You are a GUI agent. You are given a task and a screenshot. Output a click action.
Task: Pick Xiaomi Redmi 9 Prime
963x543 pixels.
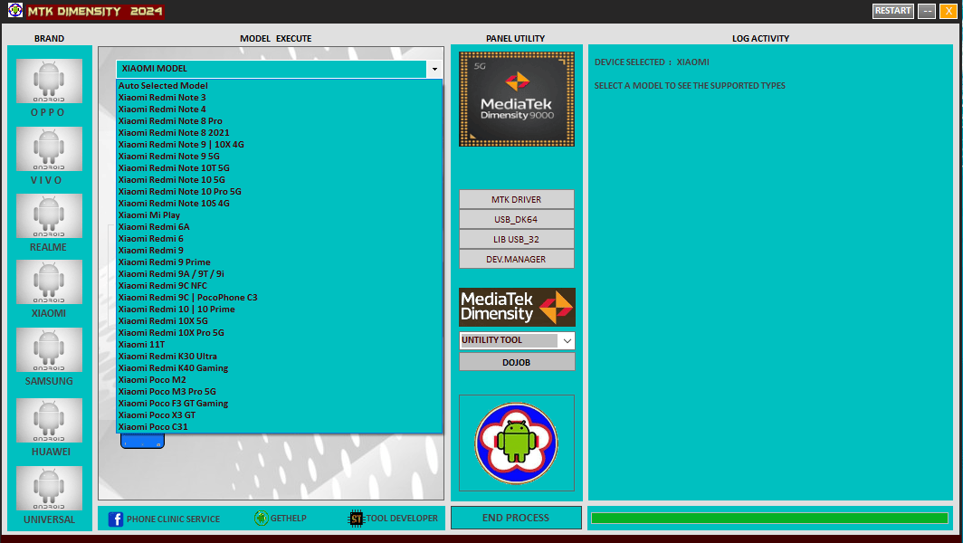tap(279, 262)
